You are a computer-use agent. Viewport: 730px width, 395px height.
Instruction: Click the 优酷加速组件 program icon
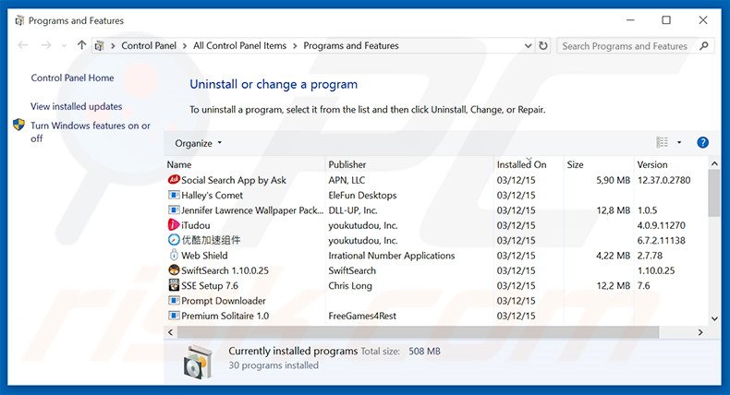[x=174, y=240]
